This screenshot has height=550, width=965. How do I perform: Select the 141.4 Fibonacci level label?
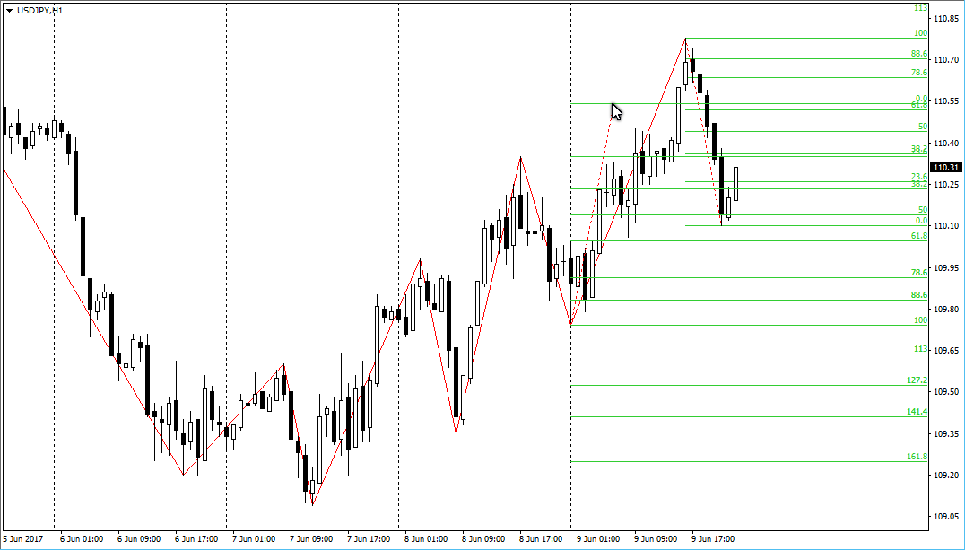[917, 412]
